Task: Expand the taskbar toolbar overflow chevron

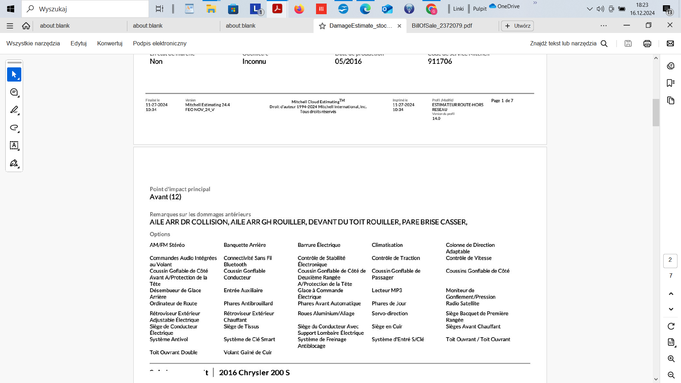Action: pos(535,3)
